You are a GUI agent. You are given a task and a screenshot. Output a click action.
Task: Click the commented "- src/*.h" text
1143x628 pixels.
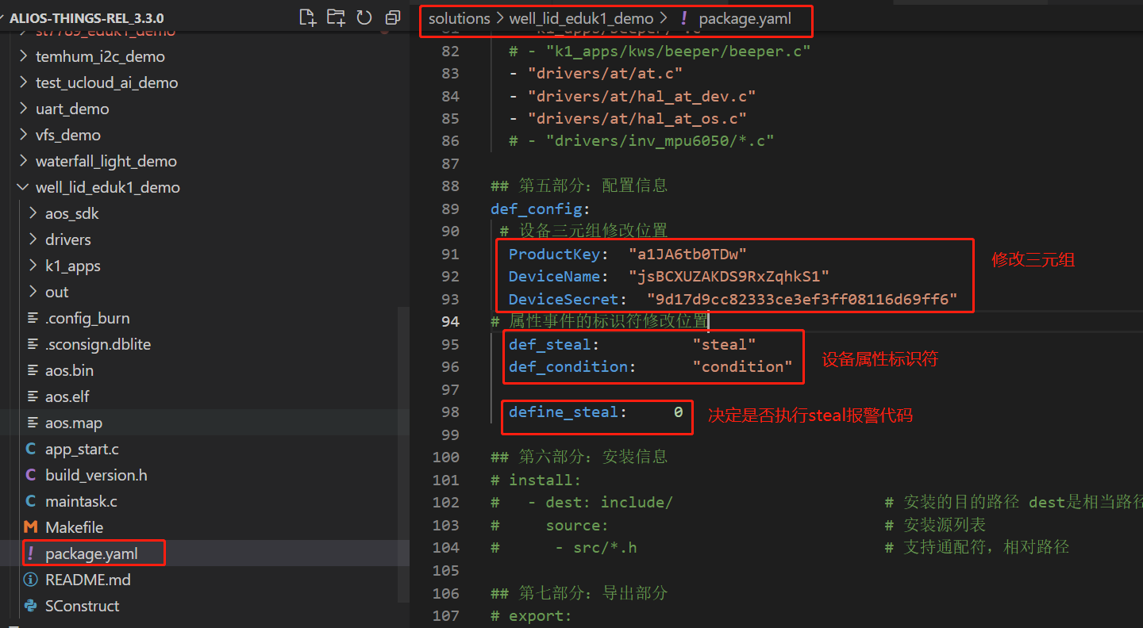595,547
